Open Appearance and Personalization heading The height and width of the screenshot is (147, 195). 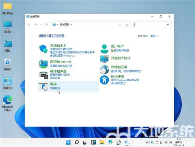click(x=121, y=58)
